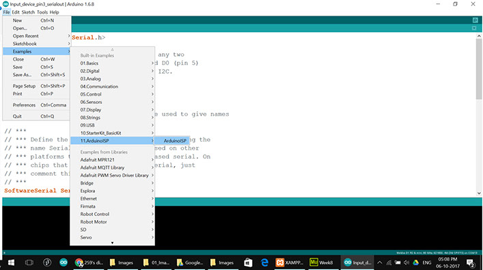This screenshot has width=483, height=270.
Task: Open the tab dropdown arrow below Serial Monitor
Action: 474,28
